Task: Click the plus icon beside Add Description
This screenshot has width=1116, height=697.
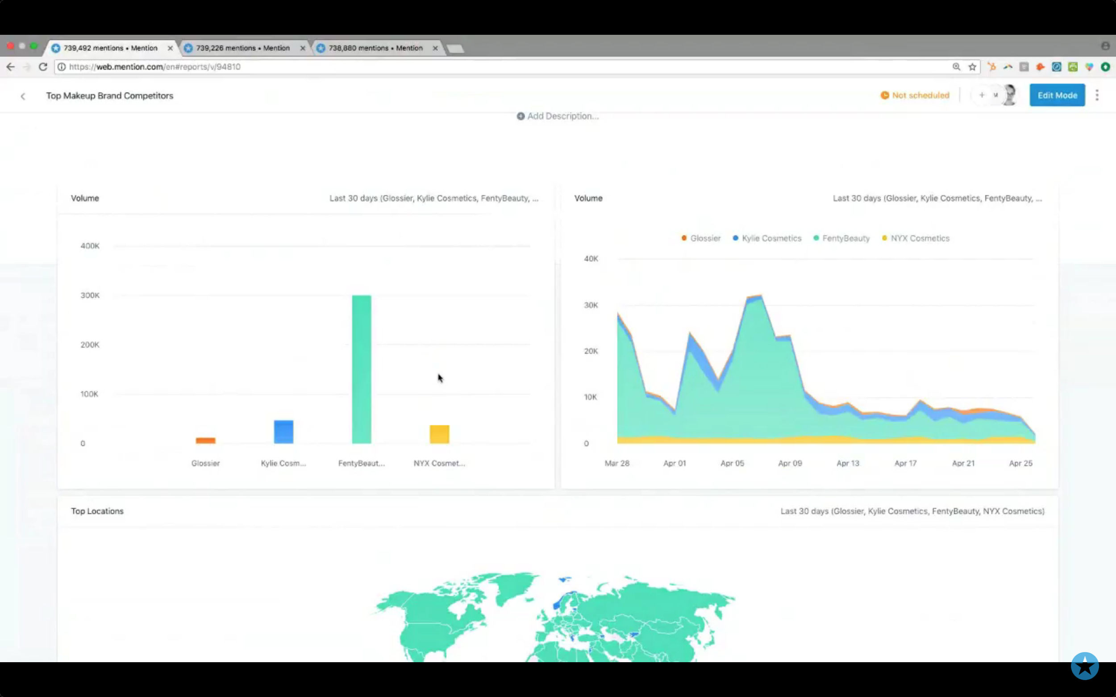Action: pos(521,116)
